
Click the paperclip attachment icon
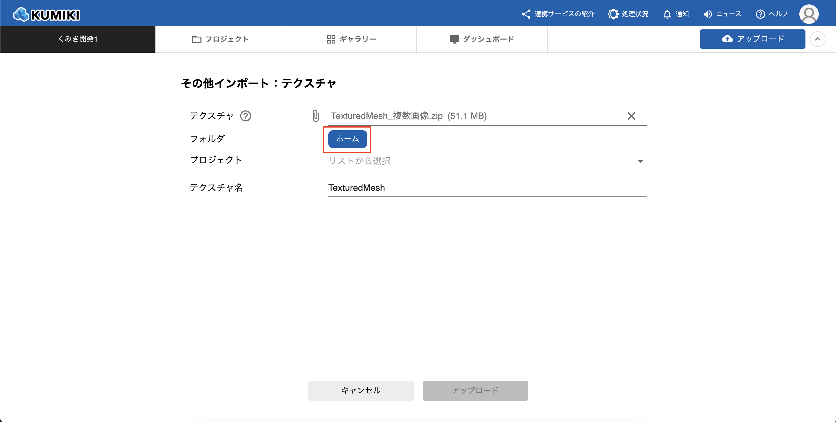pos(316,116)
